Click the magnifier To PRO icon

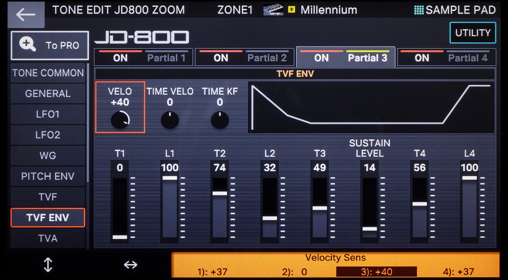click(27, 44)
